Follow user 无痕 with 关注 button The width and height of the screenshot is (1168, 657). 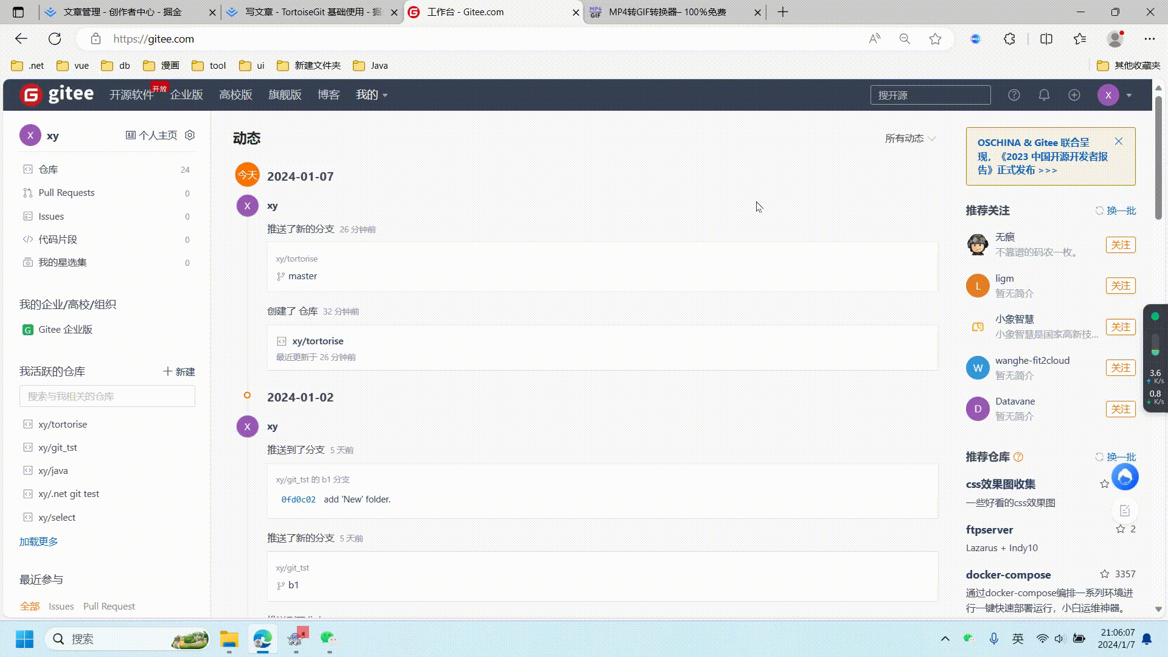click(x=1121, y=245)
